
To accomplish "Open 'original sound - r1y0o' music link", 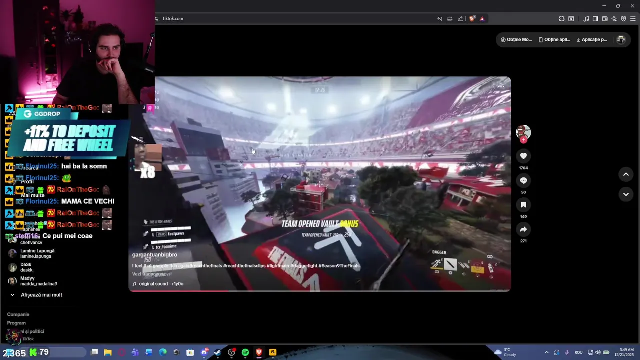I will tap(158, 284).
